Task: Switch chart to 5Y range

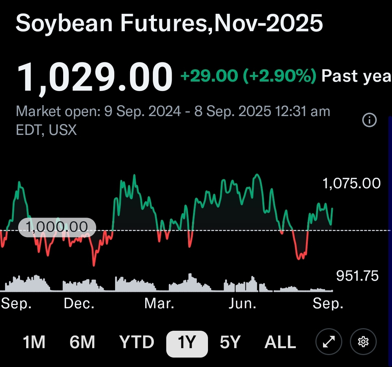Action: tap(230, 342)
